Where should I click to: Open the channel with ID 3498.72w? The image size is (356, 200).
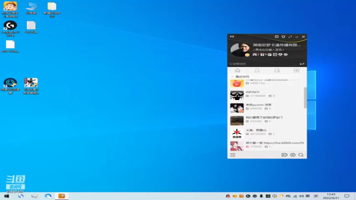pyautogui.click(x=266, y=83)
